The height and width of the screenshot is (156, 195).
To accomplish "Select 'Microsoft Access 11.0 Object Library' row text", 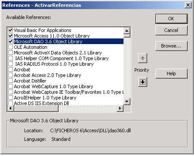I will [52, 36].
